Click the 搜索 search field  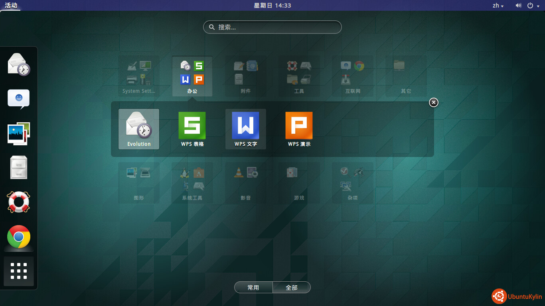click(x=272, y=27)
